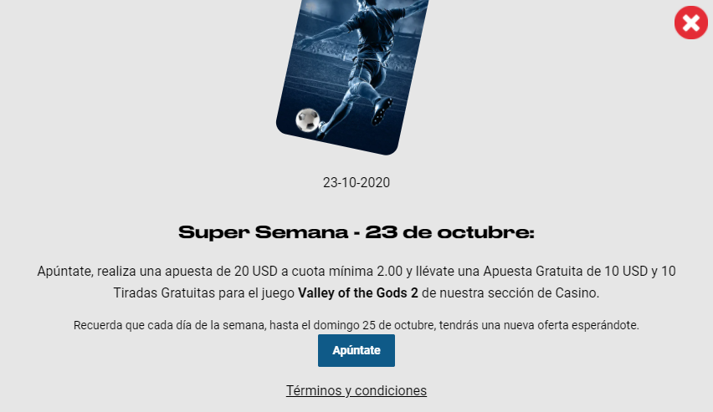713x412 pixels.
Task: Open the Términos y condiciones link
Action: pos(356,390)
